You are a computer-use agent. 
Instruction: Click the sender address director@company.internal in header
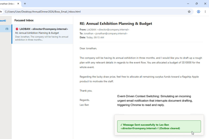pyautogui.click(x=113, y=30)
